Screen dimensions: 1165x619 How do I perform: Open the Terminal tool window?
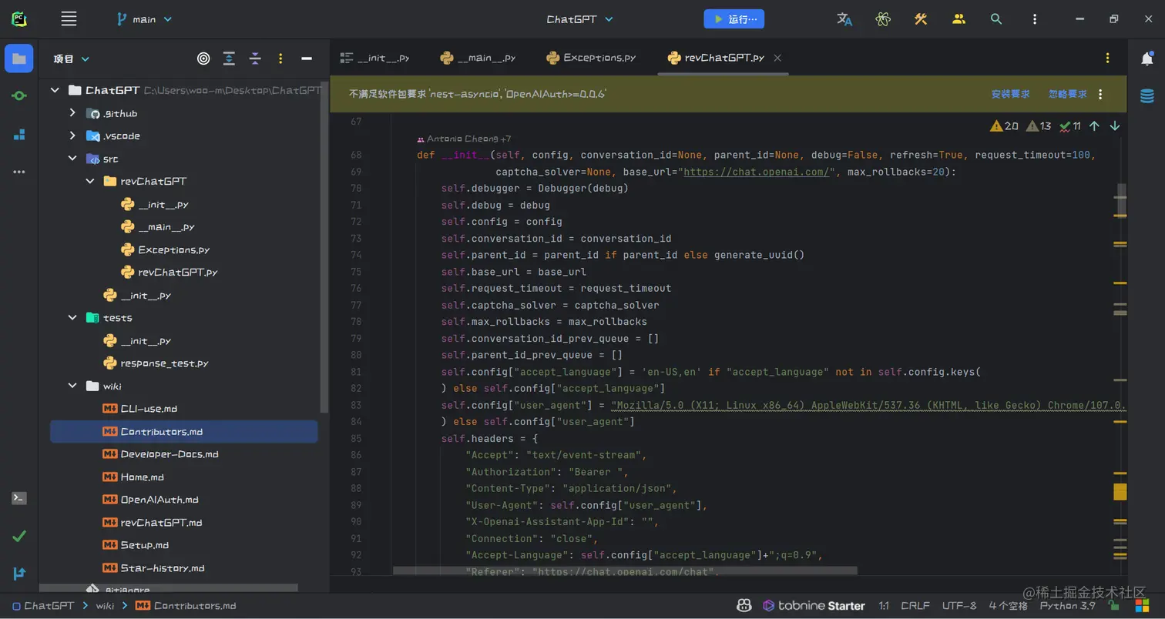click(x=19, y=498)
